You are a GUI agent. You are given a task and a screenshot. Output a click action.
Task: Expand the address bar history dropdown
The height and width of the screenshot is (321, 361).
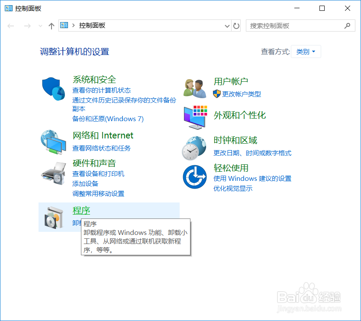pos(227,26)
